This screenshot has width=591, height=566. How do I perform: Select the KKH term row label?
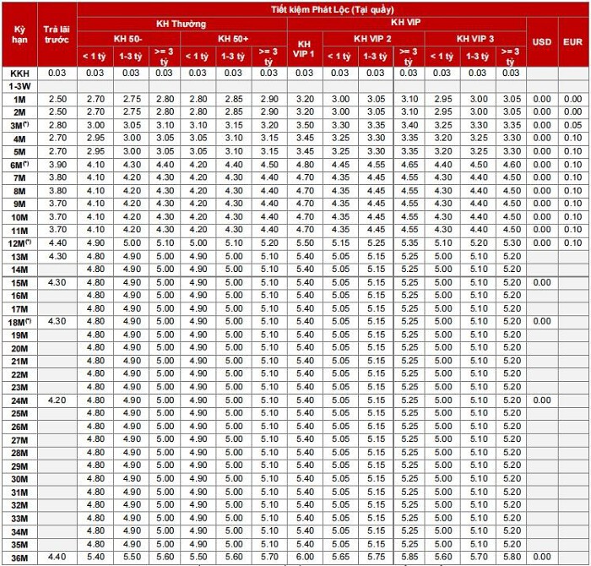[x=19, y=73]
